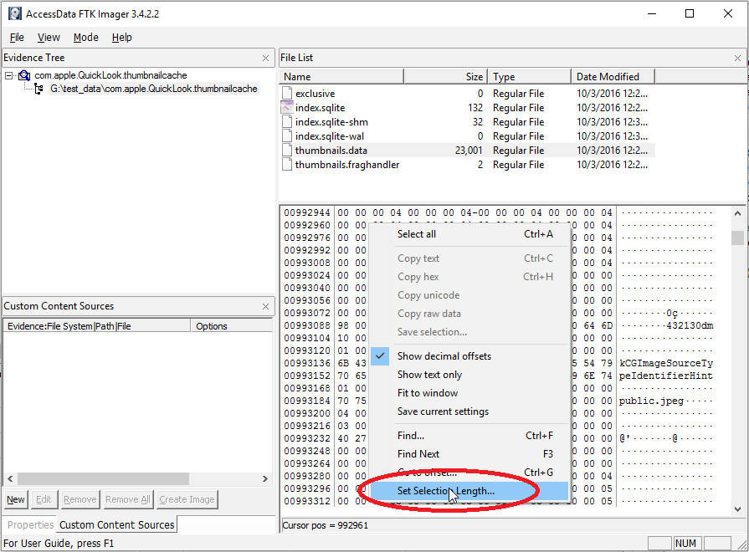This screenshot has height=552, width=749.
Task: Click the Remove All button
Action: 127,498
